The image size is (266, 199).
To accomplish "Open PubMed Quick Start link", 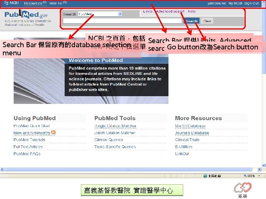I will pyautogui.click(x=31, y=126).
